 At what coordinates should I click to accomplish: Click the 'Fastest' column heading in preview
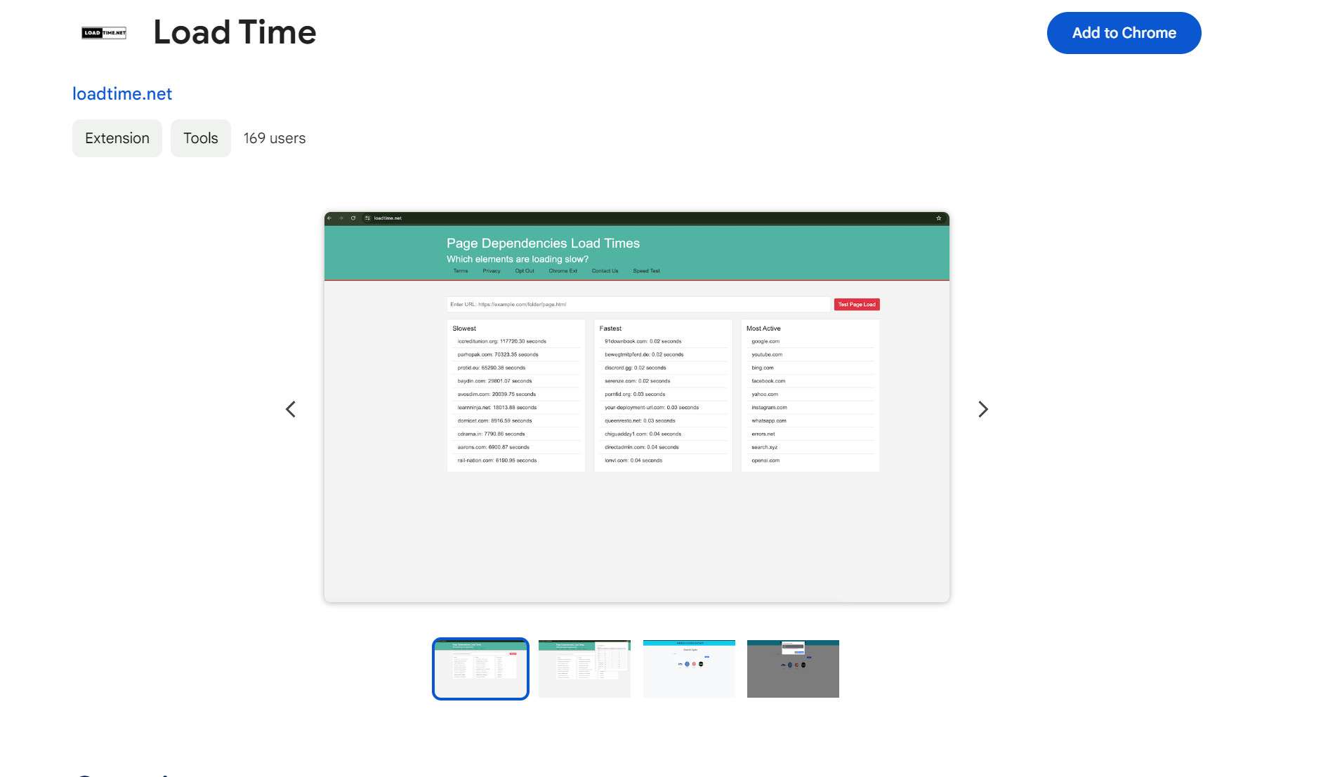pos(610,328)
